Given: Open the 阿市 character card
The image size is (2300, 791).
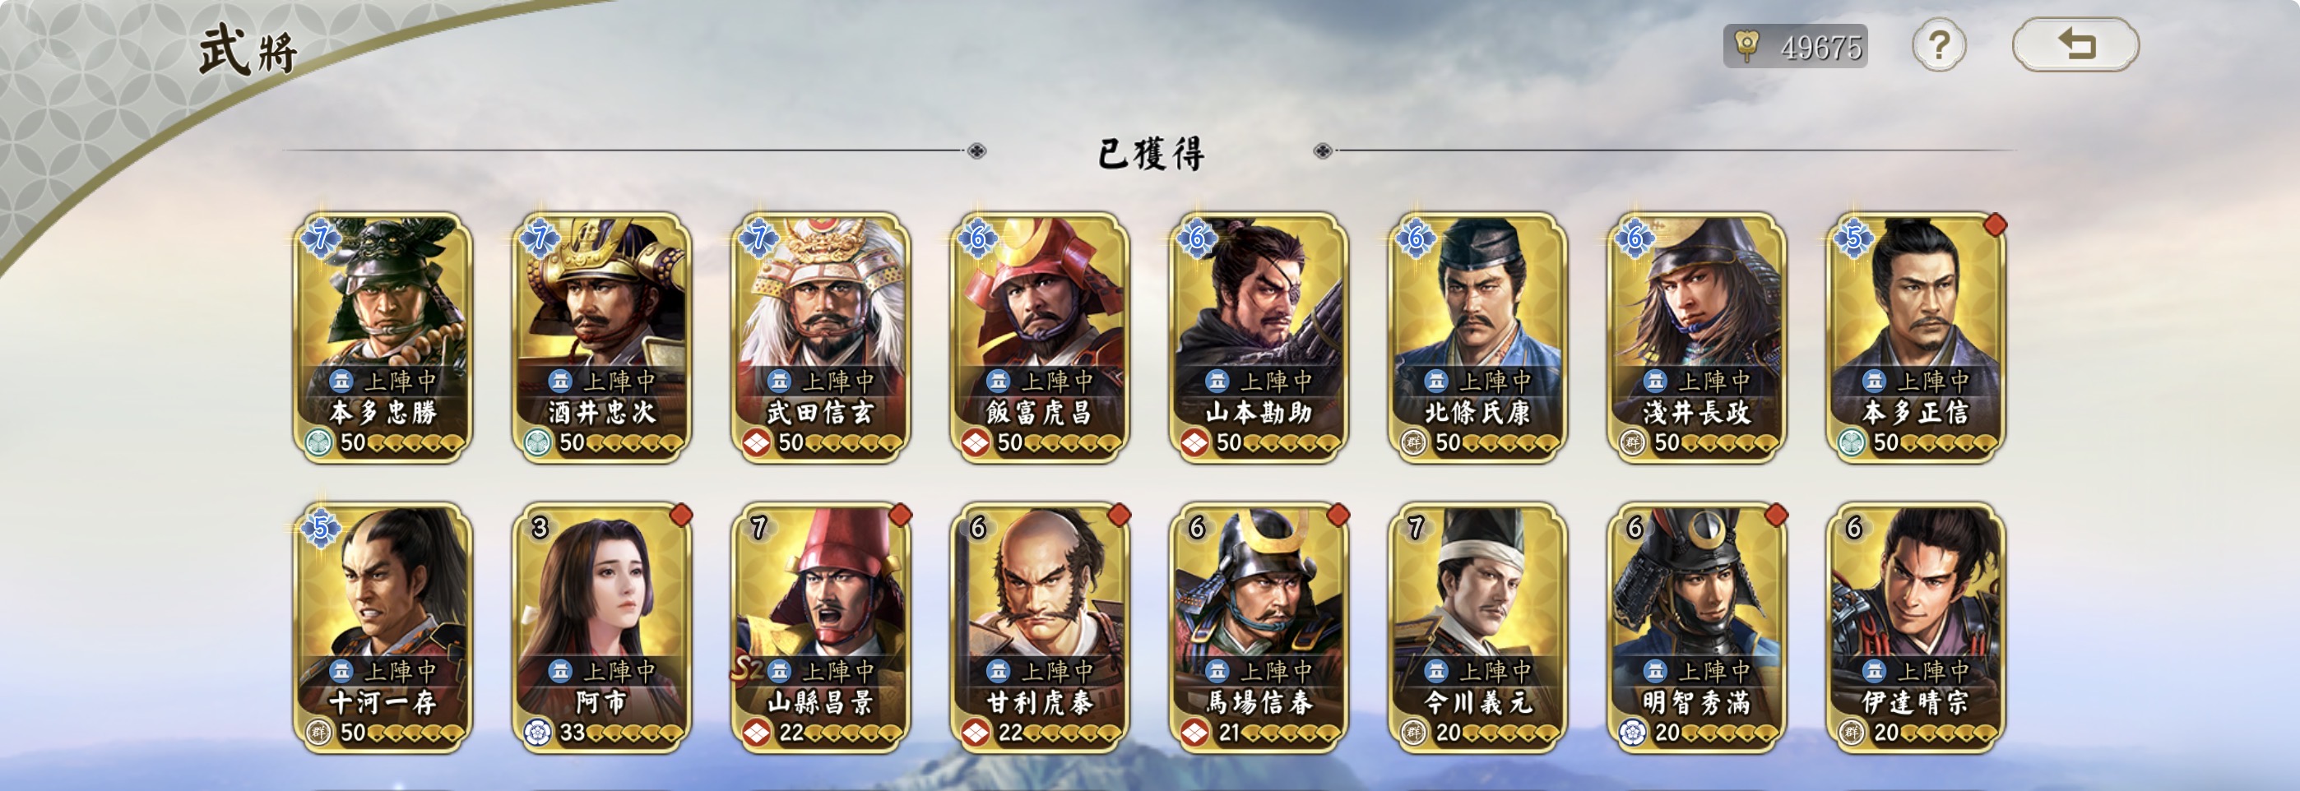Looking at the screenshot, I should click(x=602, y=627).
